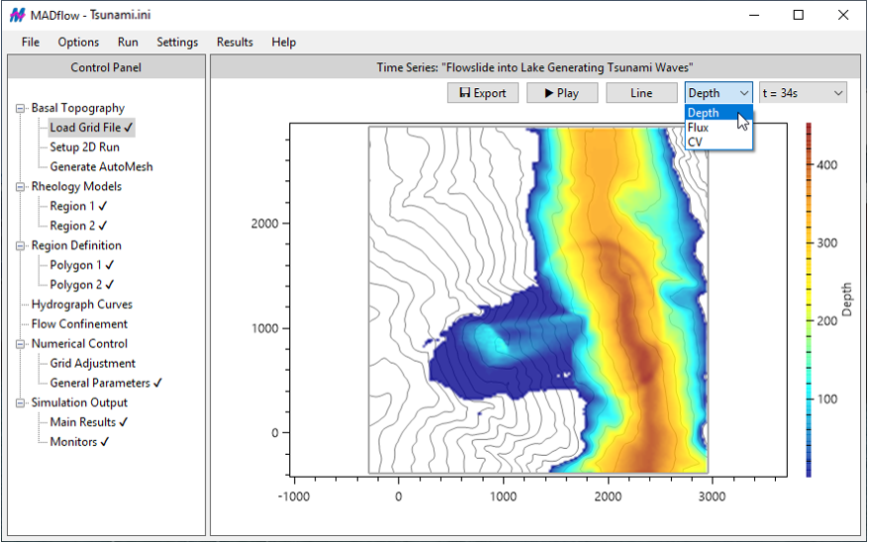
Task: Open the Results menu
Action: click(235, 43)
